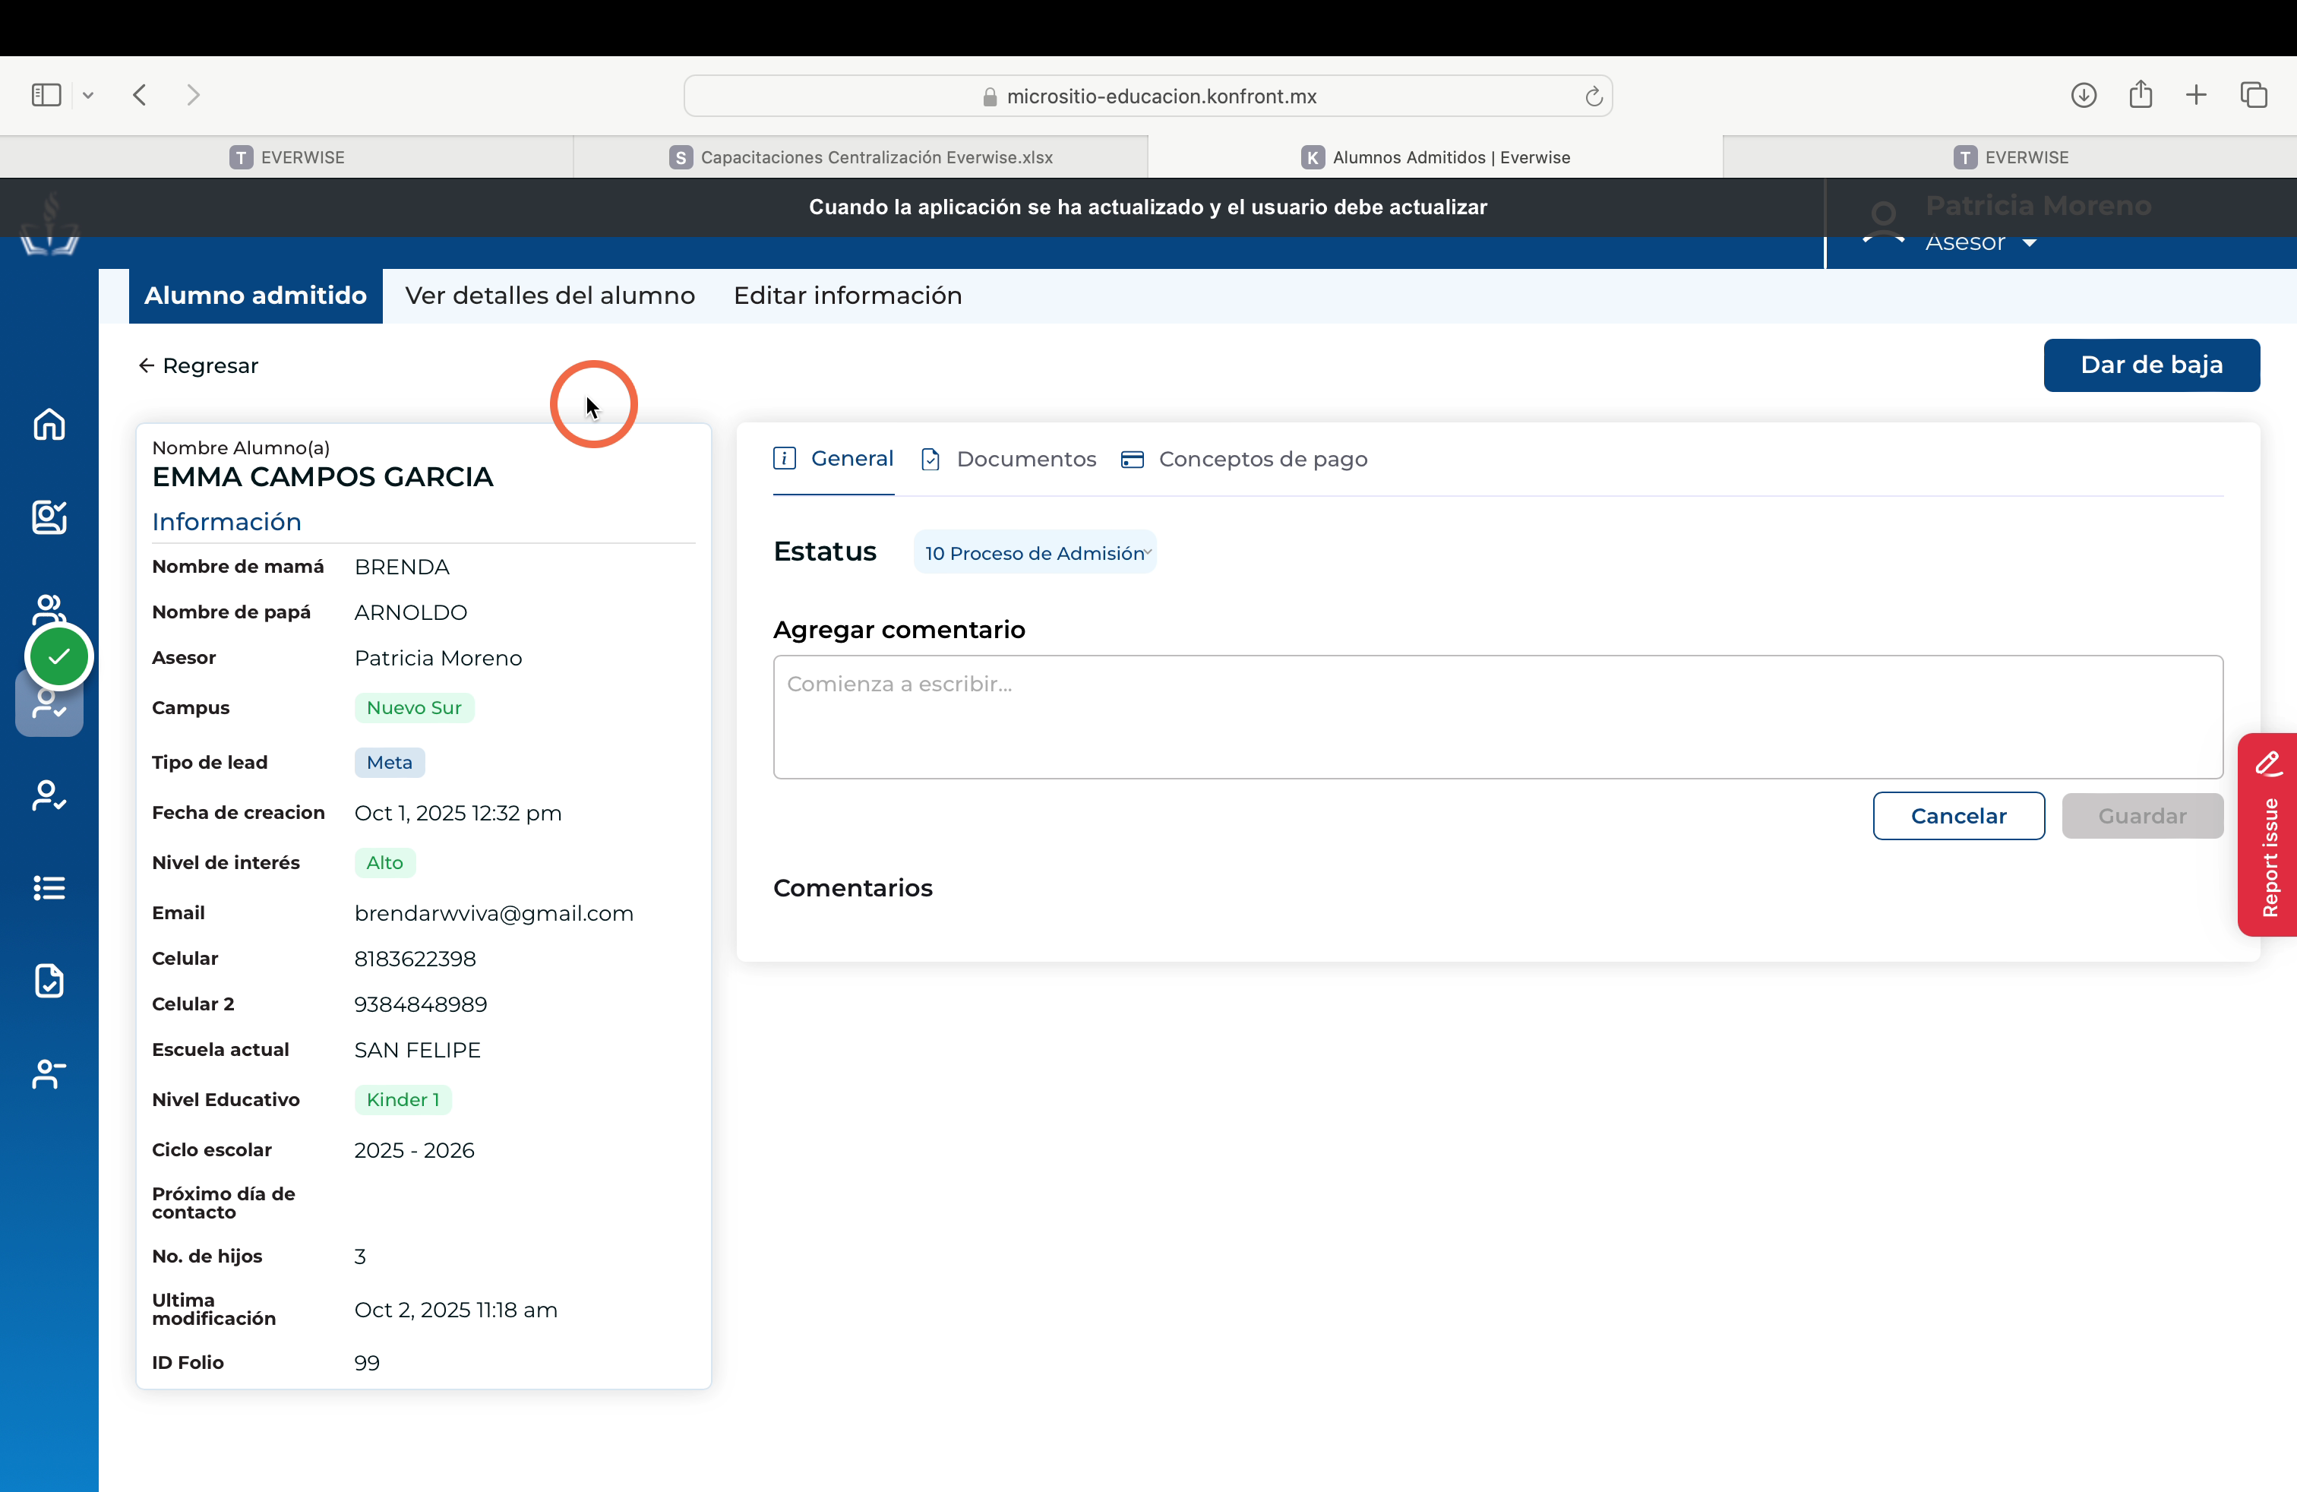Image resolution: width=2297 pixels, height=1492 pixels.
Task: Click the Regresar back link
Action: click(x=199, y=365)
